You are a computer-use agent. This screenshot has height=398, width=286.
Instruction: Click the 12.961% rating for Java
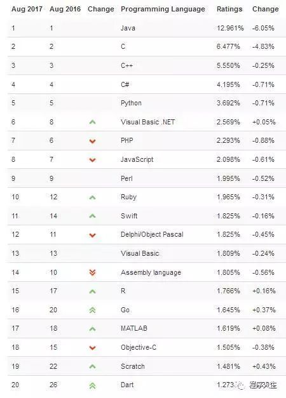[x=230, y=28]
